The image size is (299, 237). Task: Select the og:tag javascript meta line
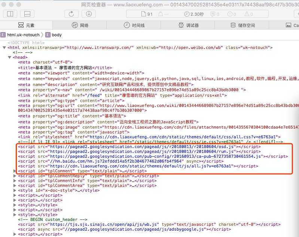click(x=74, y=132)
